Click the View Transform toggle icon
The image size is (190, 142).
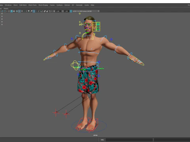coord(71,11)
